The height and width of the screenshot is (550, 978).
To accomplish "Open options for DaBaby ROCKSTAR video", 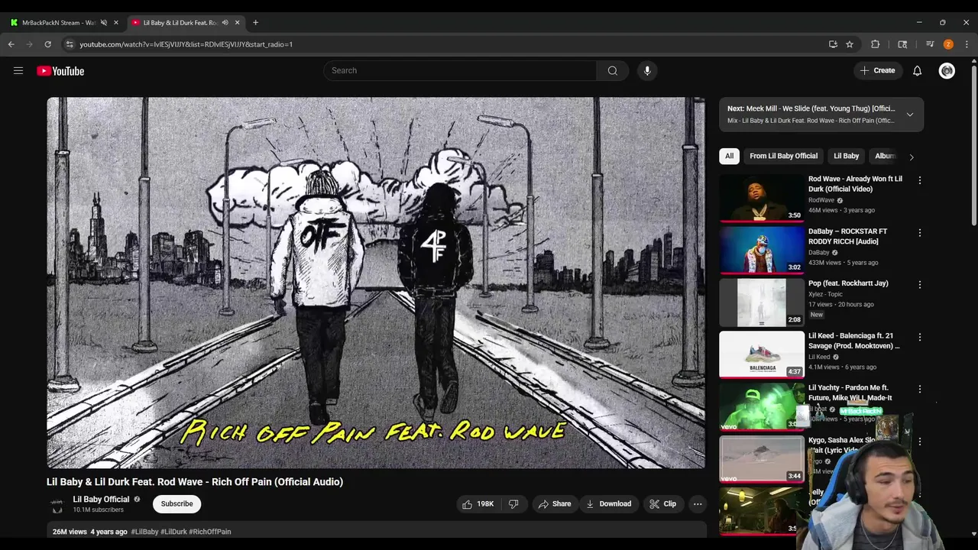I will [920, 232].
